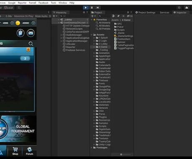Switch to the Inspector tab
This screenshot has width=192, height=159.
[180, 13]
